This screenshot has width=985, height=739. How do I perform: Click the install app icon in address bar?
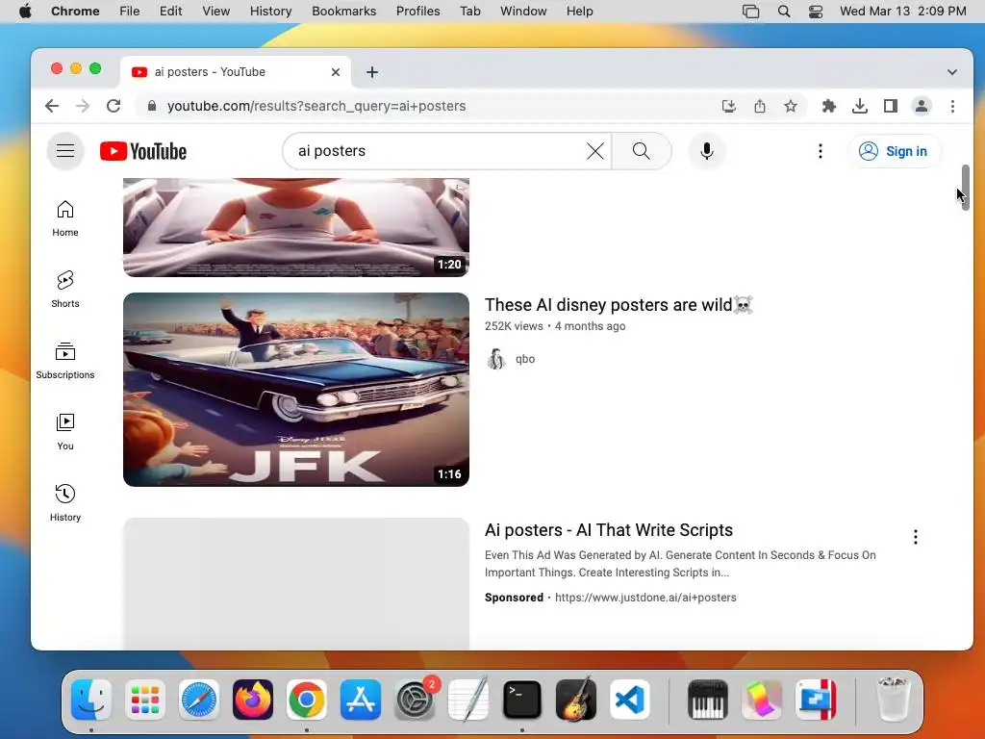(729, 106)
